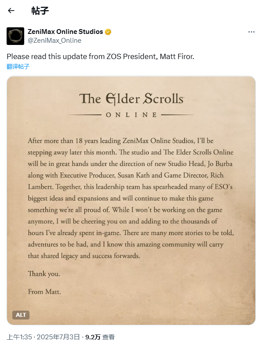Open the three-dot more options menu
261x349 pixels.
tap(251, 32)
